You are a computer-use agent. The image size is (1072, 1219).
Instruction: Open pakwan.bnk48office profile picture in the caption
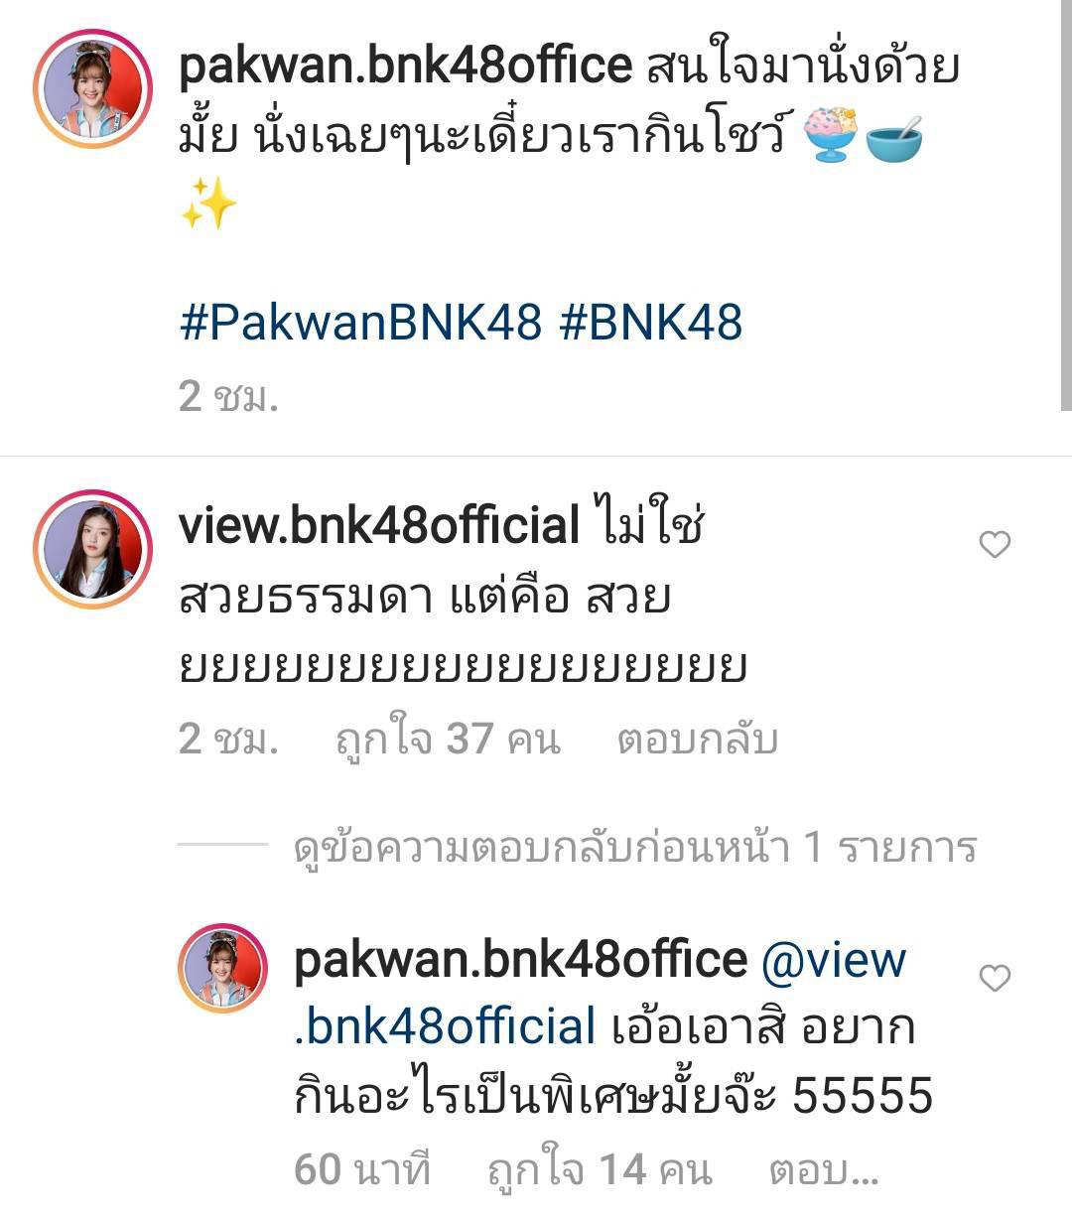(x=93, y=88)
